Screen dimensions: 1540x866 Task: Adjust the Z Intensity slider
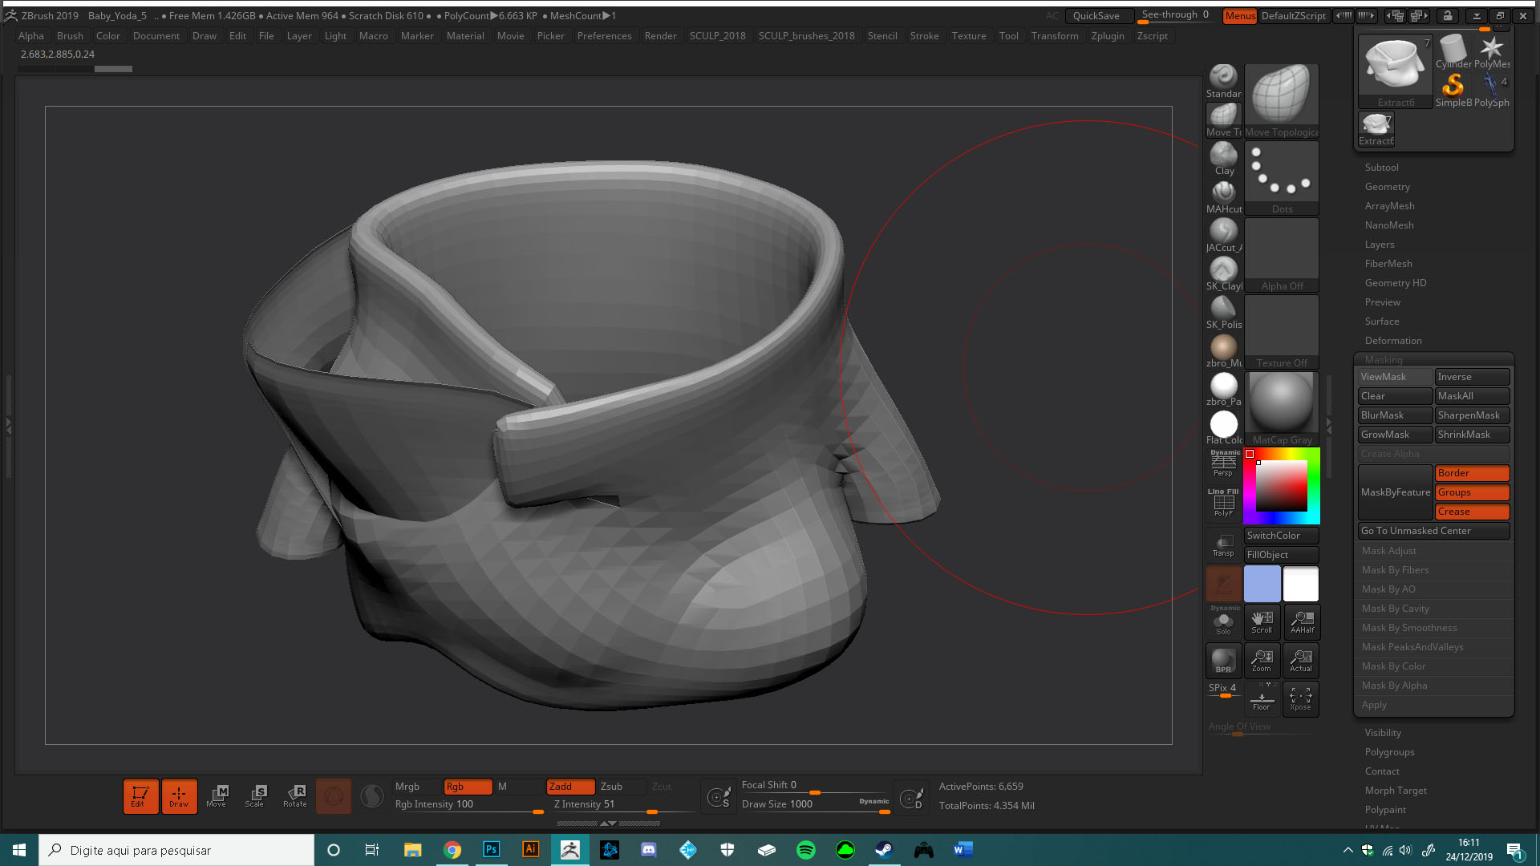pyautogui.click(x=623, y=804)
